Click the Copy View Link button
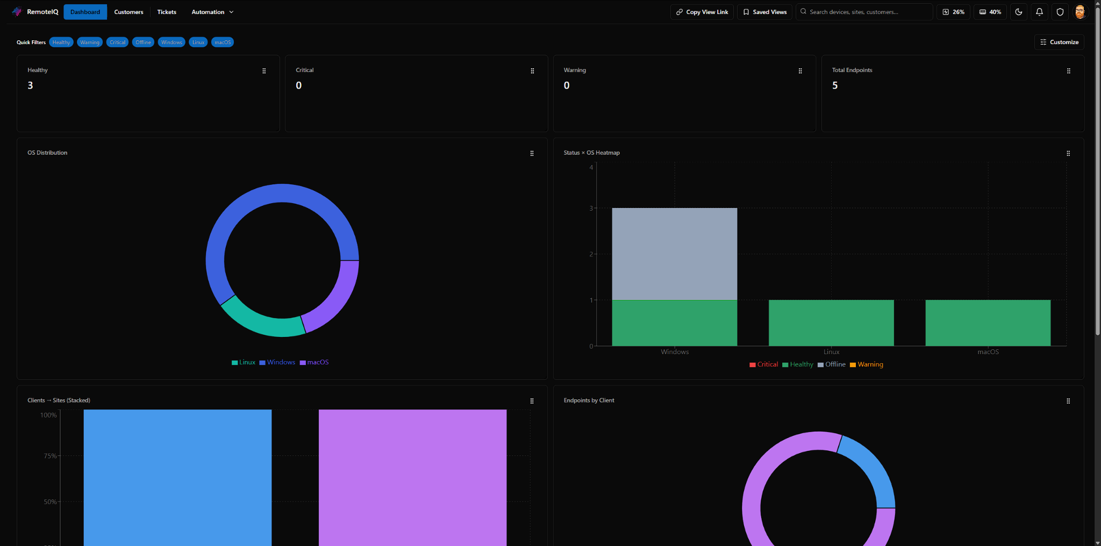 (x=702, y=11)
